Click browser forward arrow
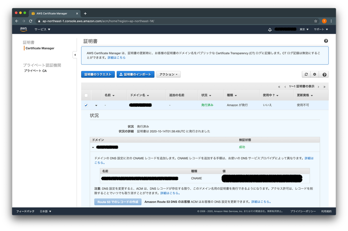This screenshot has height=231, width=348. click(24, 21)
